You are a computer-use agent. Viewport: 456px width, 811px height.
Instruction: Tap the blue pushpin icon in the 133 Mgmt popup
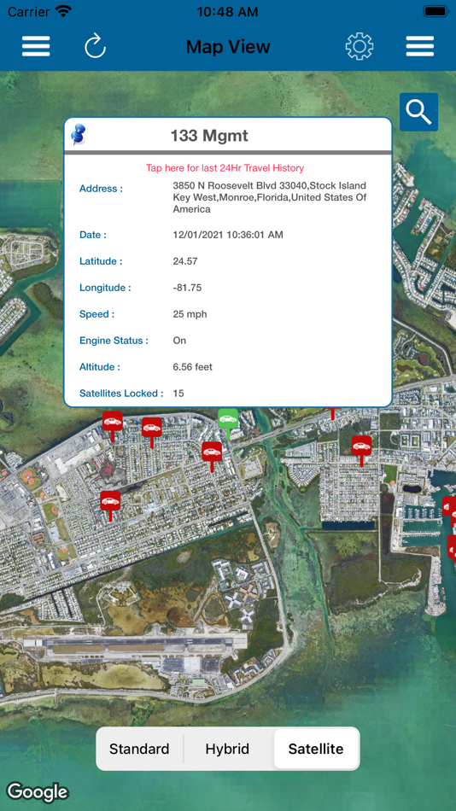pos(79,135)
